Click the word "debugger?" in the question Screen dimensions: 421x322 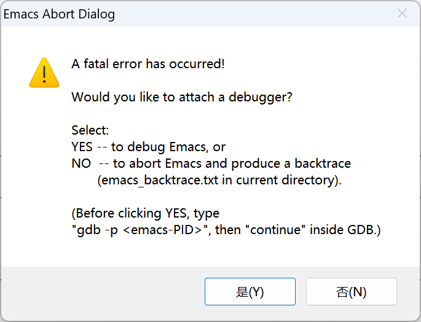coord(264,97)
